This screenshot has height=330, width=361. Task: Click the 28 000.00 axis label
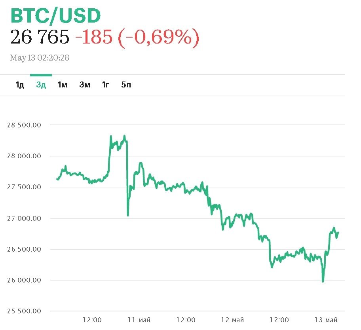24,156
